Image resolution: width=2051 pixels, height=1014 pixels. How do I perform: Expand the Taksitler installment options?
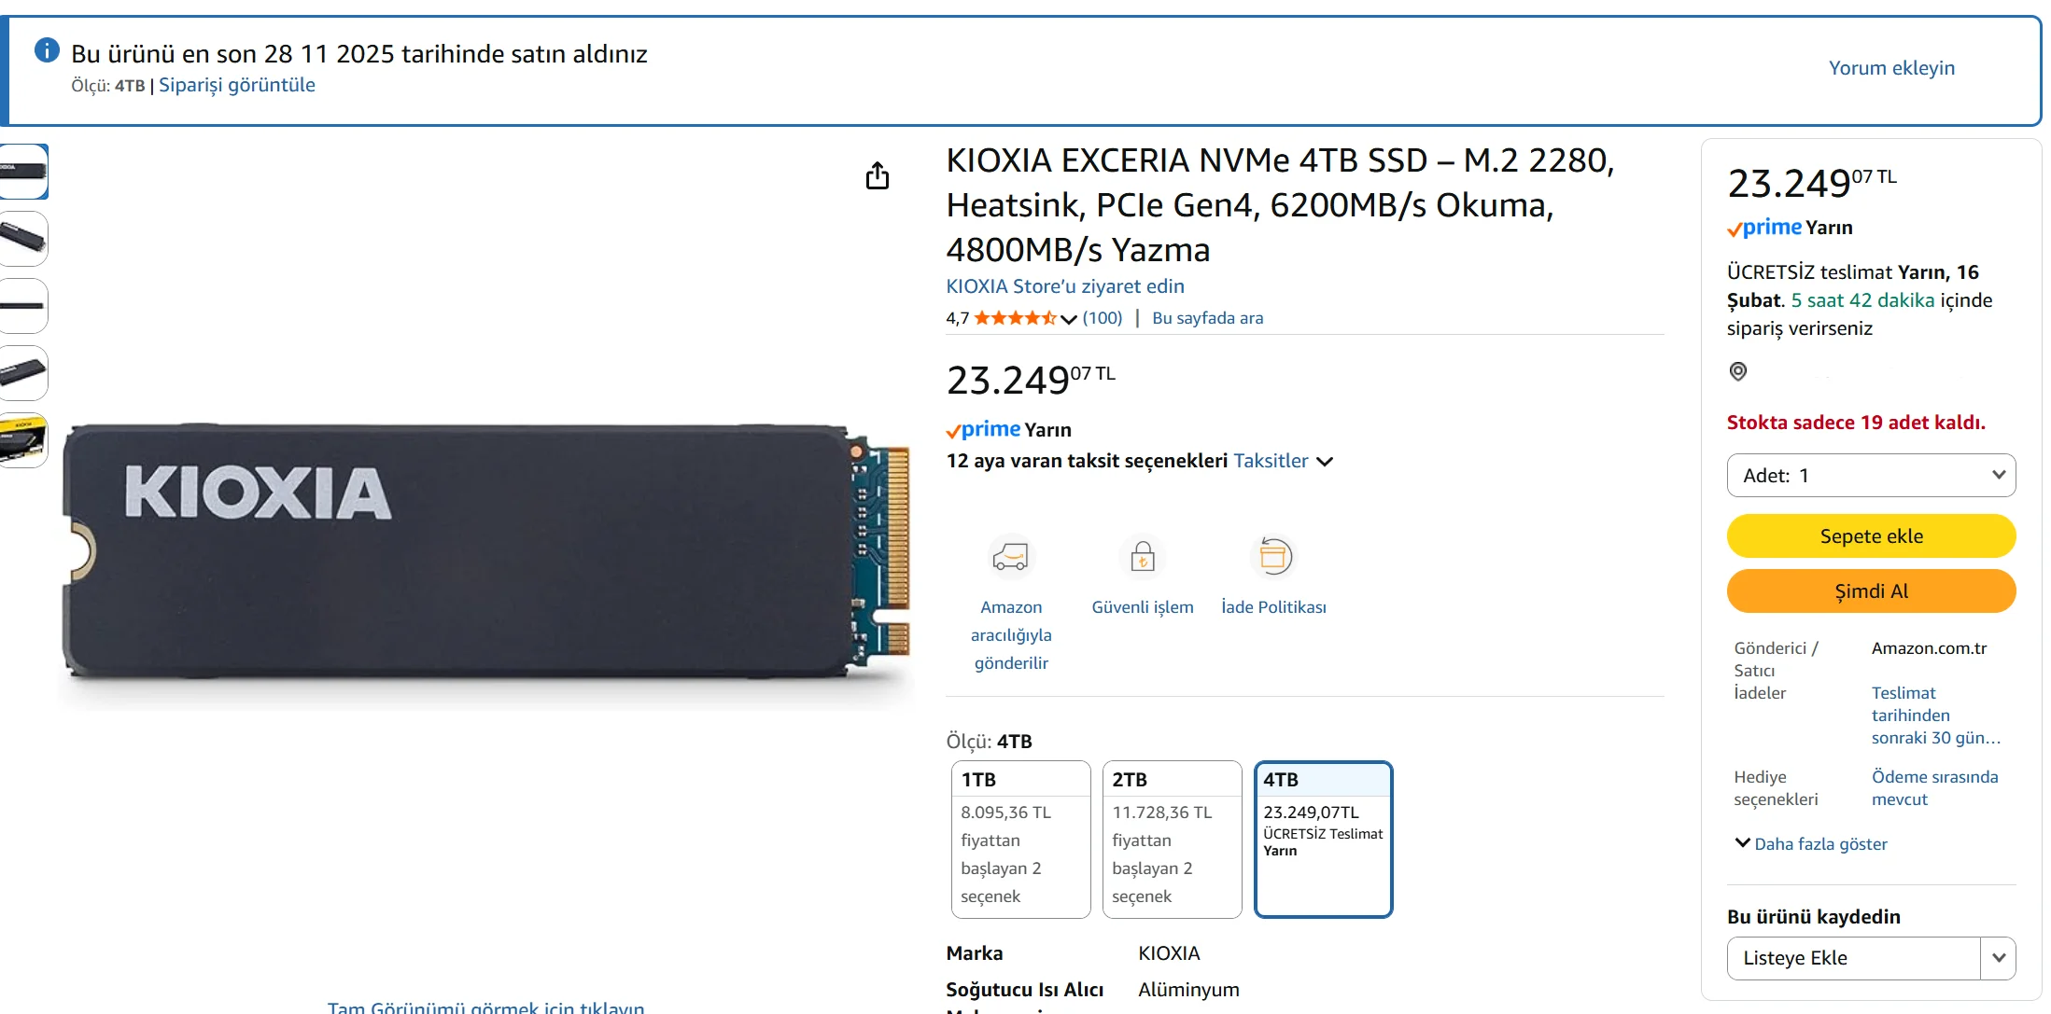click(1284, 461)
